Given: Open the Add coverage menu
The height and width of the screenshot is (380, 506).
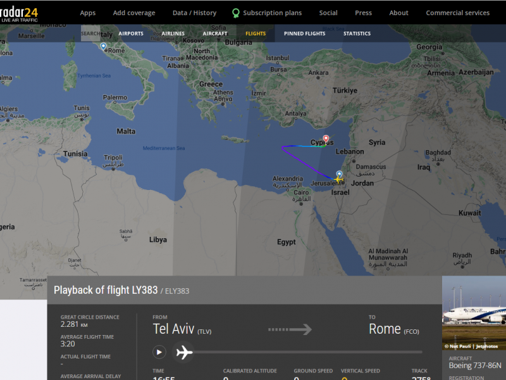Looking at the screenshot, I should click(134, 13).
